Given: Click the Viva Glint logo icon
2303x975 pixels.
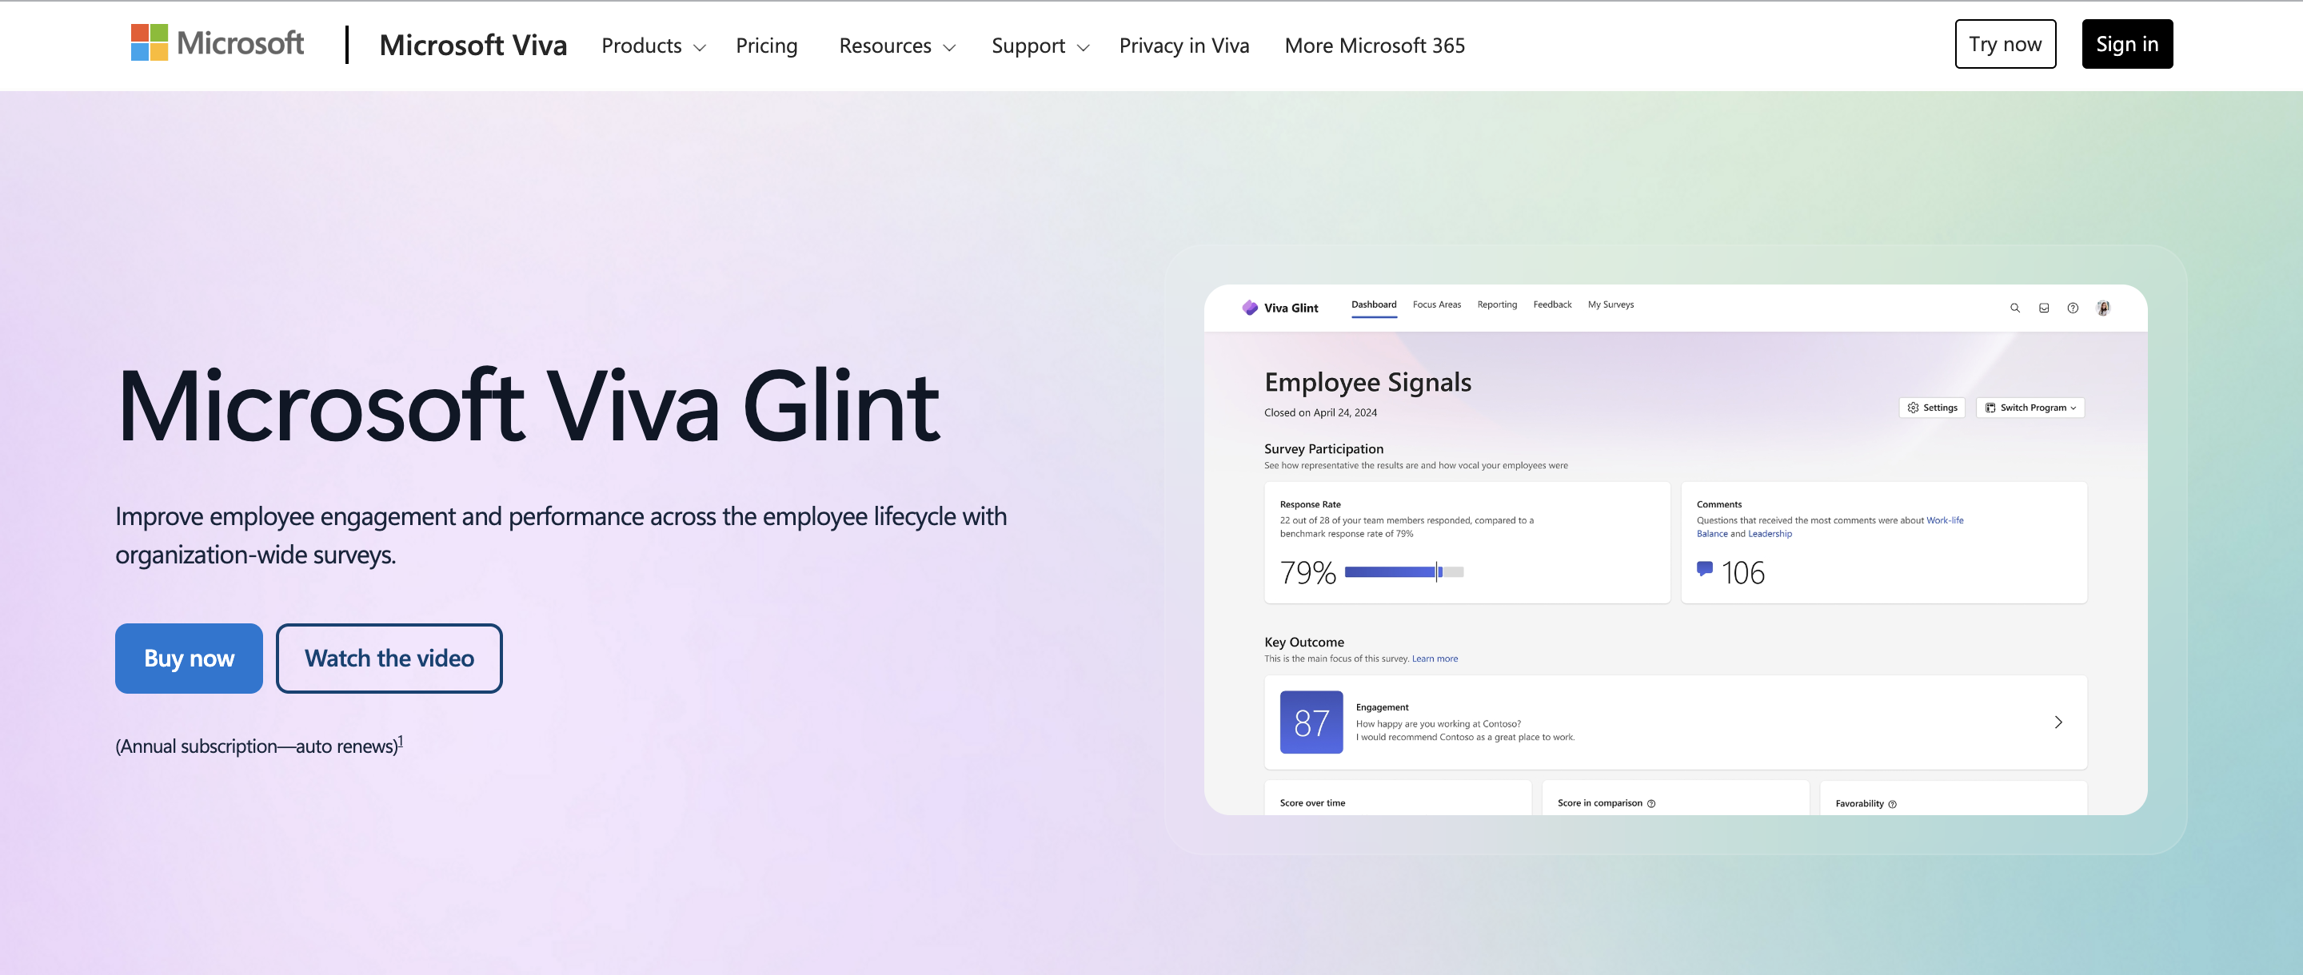Looking at the screenshot, I should tap(1250, 308).
